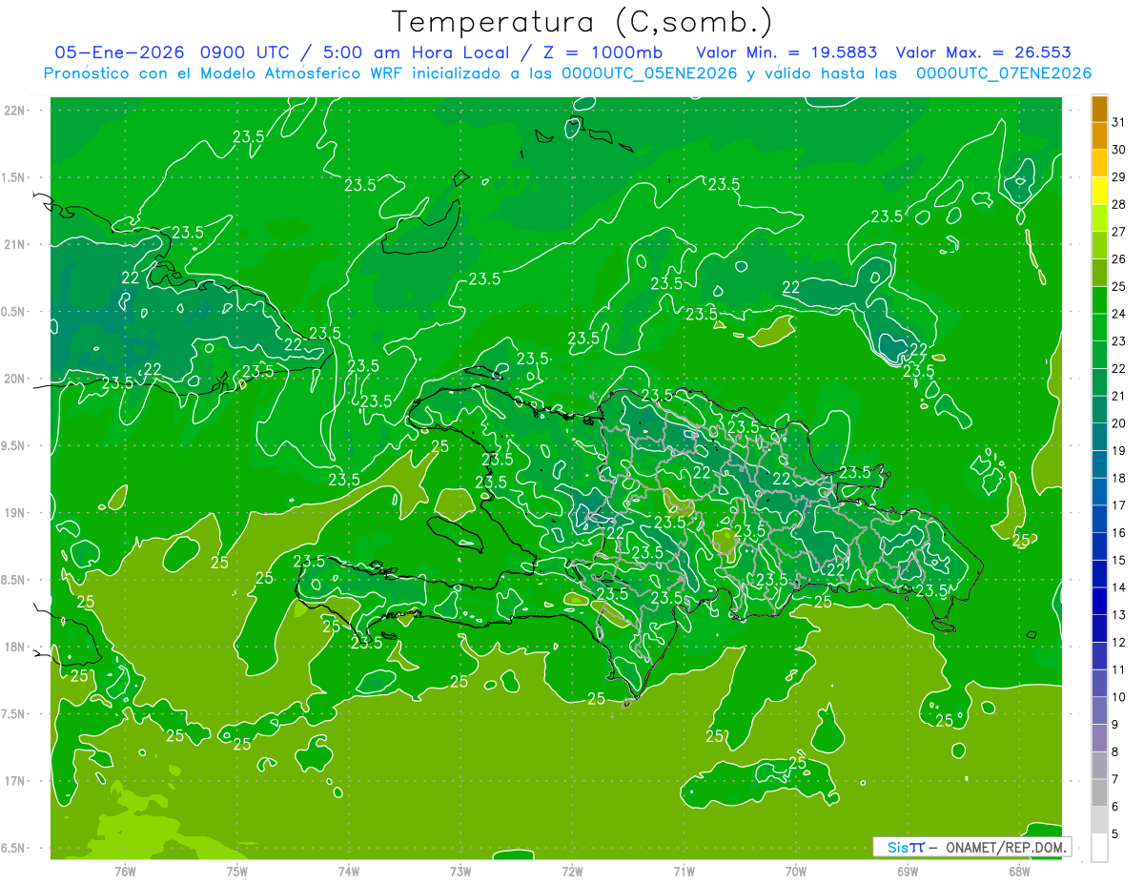Click 'Valor Max. = 26.553' value
Image resolution: width=1144 pixels, height=884 pixels.
[x=984, y=52]
